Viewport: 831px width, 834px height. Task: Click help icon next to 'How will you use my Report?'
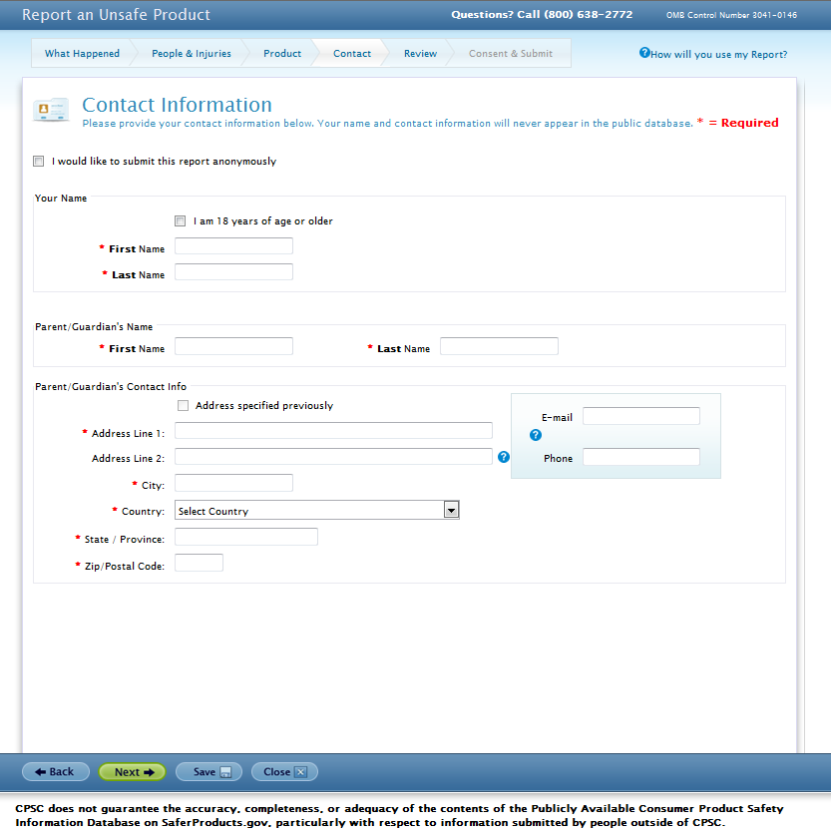pyautogui.click(x=644, y=53)
